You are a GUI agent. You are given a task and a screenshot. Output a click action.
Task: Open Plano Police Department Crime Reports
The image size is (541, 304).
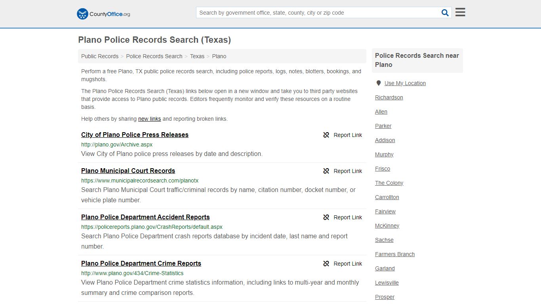click(141, 263)
